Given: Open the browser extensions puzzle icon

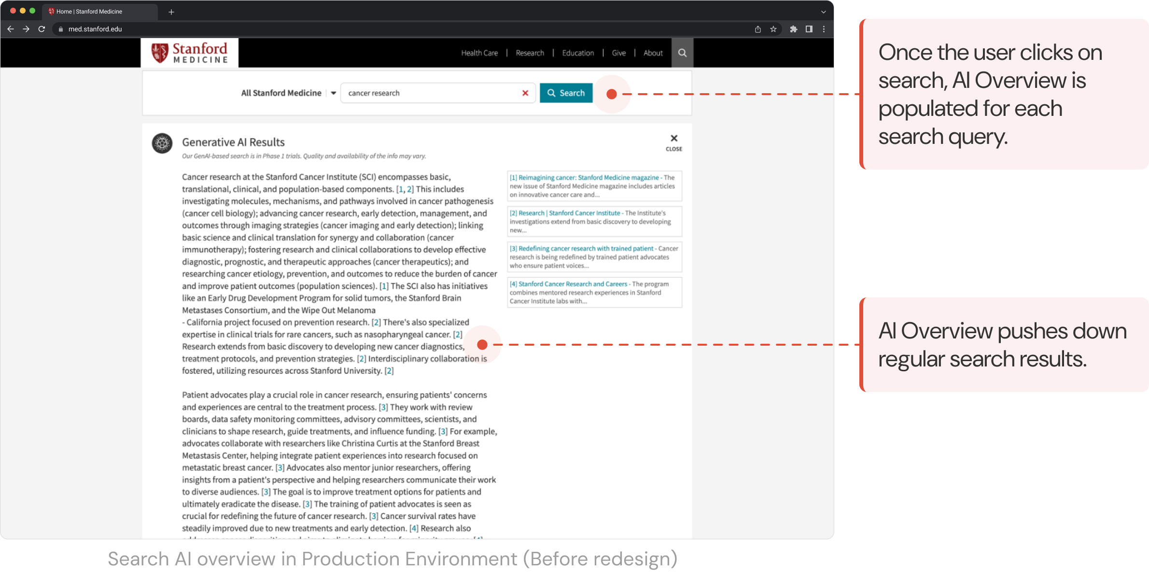Looking at the screenshot, I should click(794, 29).
